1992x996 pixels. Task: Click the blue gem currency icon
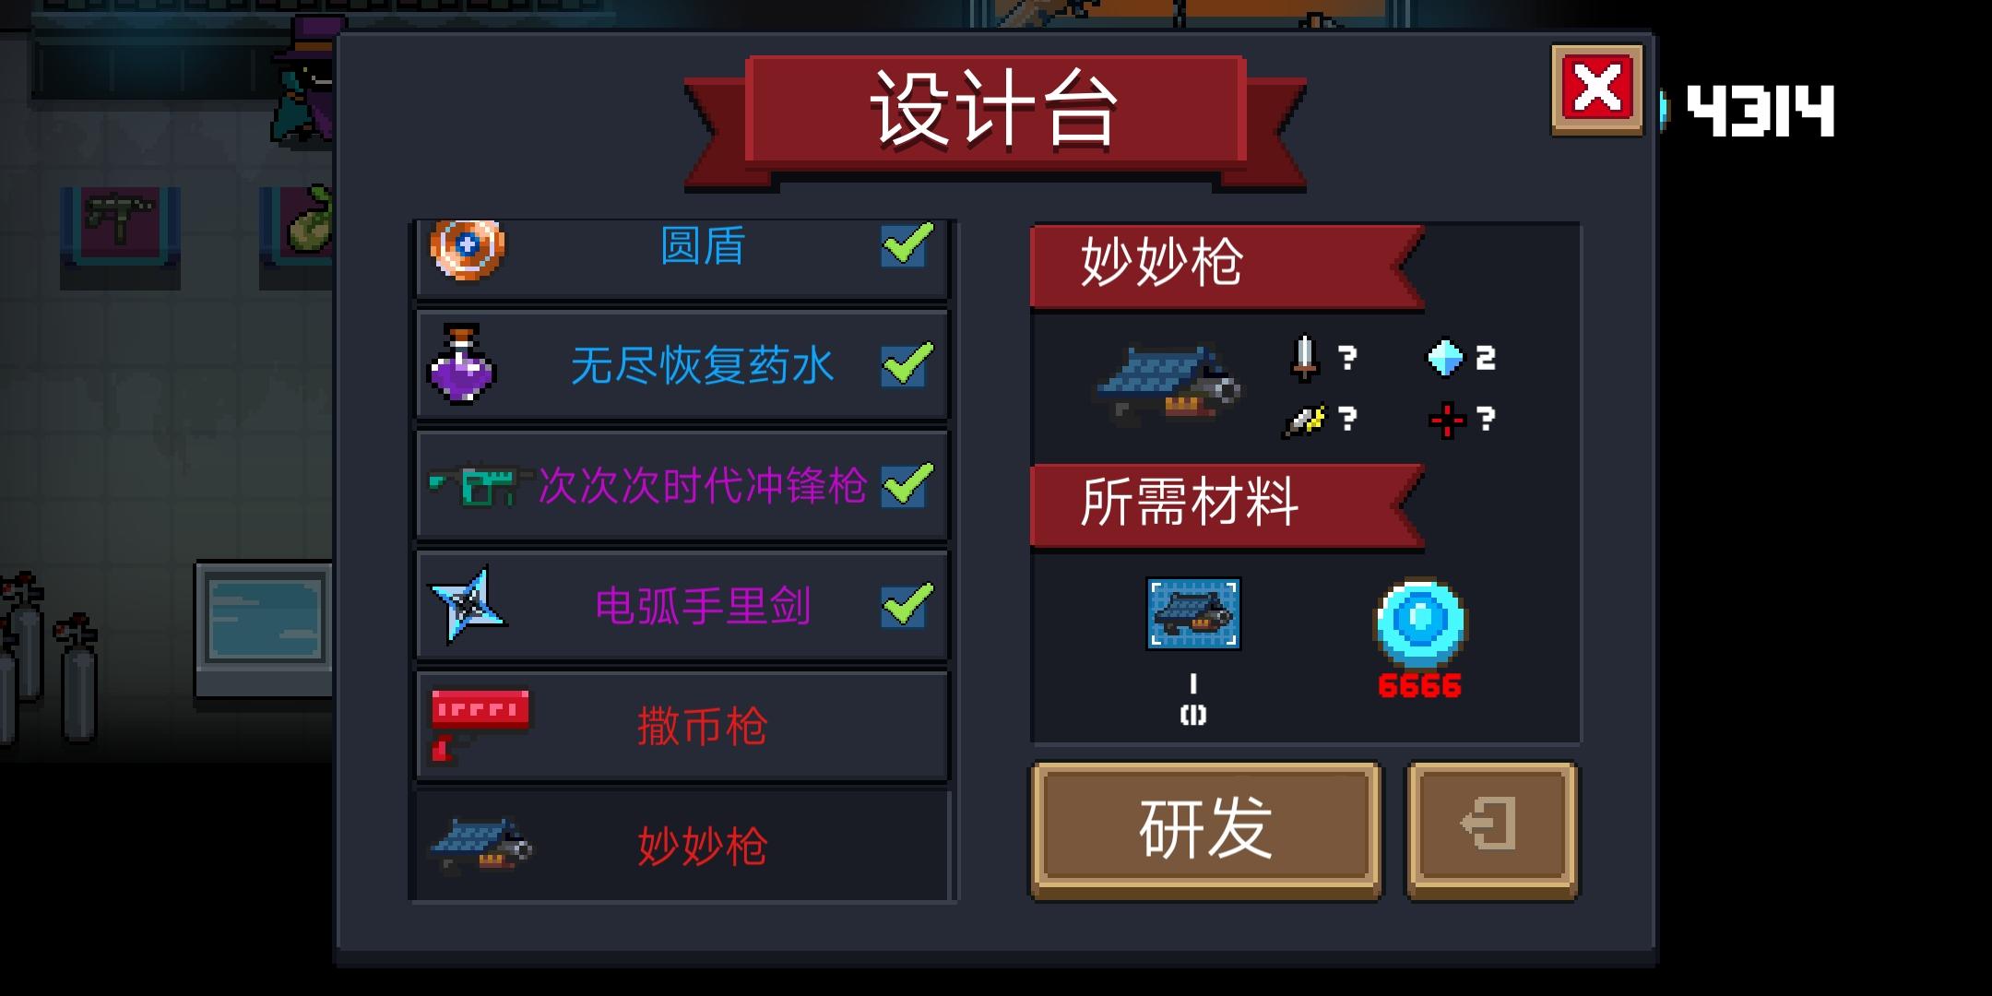tap(1420, 623)
